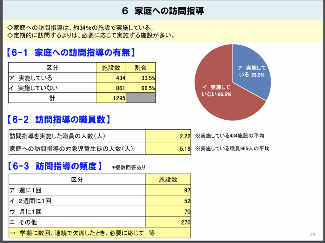Click the 複数回答あり note
325x243 pixels.
[x=129, y=167]
